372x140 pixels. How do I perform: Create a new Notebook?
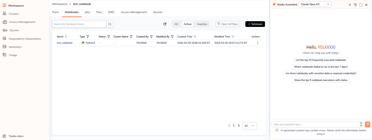coord(255,24)
